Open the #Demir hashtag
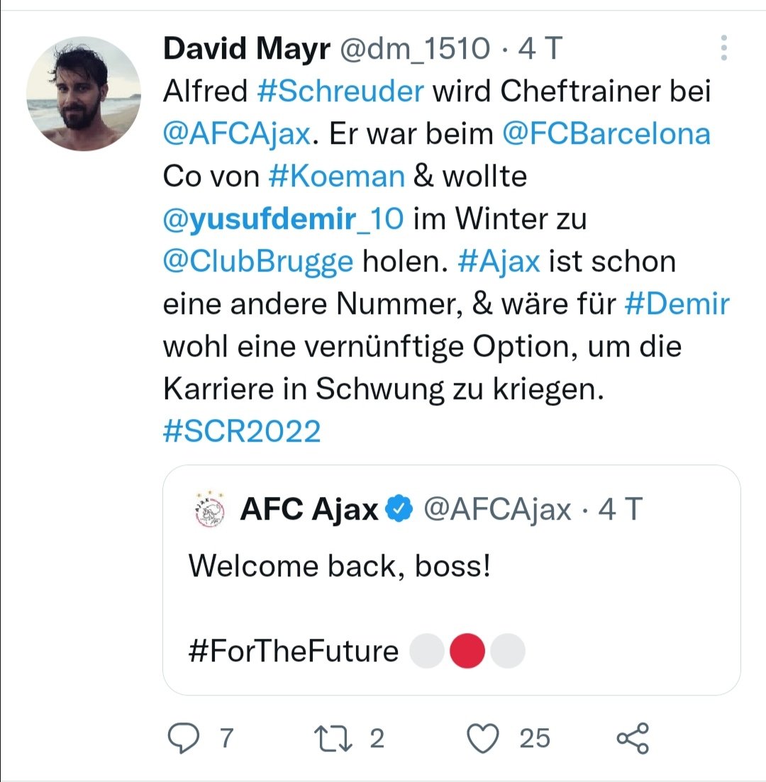The image size is (766, 782). tap(677, 303)
